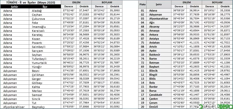Select the left table ENLEM header
Viewport: 233px width, 109px height.
click(76, 3)
